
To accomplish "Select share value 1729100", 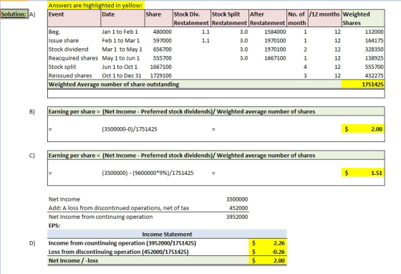I will (161, 75).
